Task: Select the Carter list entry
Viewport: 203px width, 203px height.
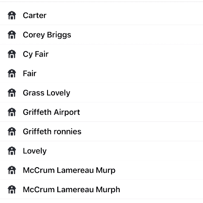Action: [101, 15]
